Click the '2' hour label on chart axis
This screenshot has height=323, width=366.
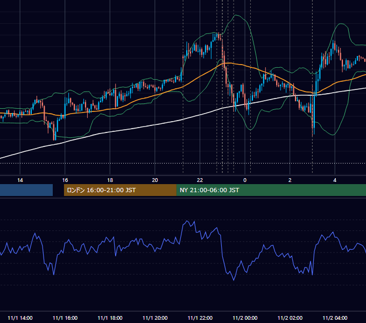(290, 180)
